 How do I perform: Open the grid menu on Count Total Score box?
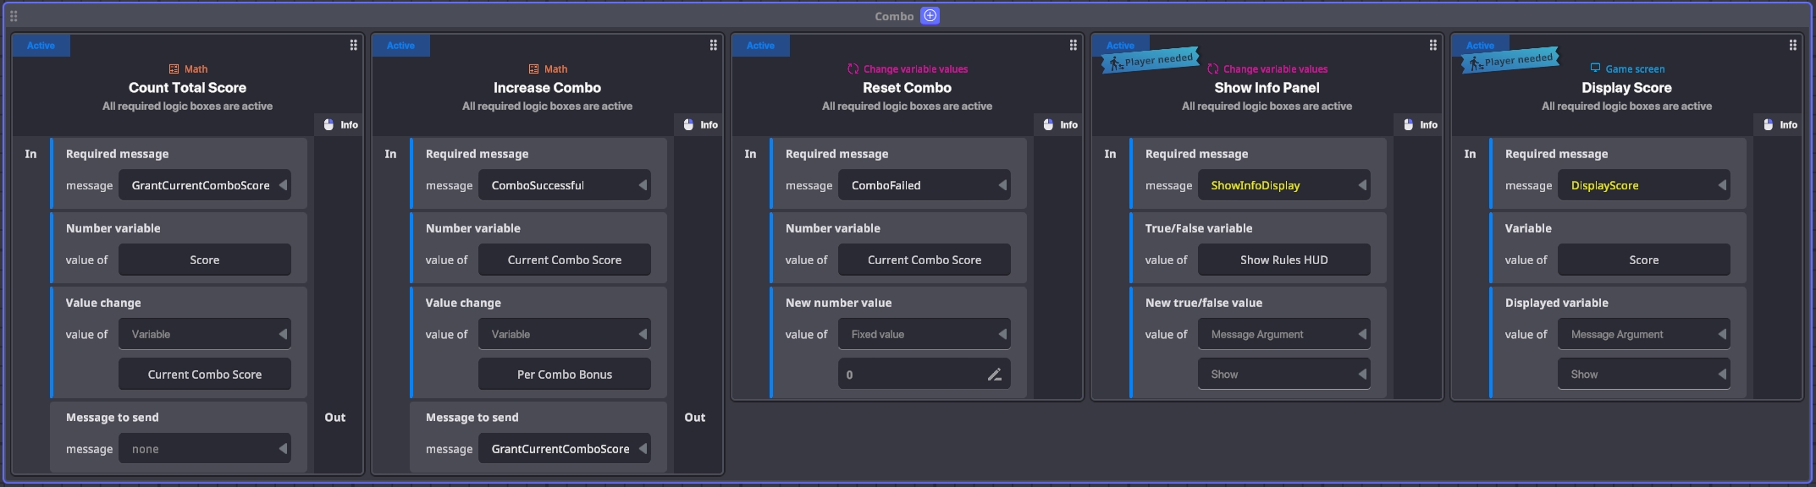[x=354, y=46]
